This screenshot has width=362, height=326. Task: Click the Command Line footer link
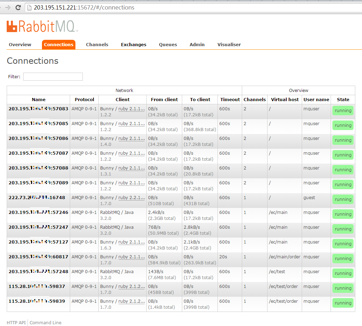(x=45, y=322)
